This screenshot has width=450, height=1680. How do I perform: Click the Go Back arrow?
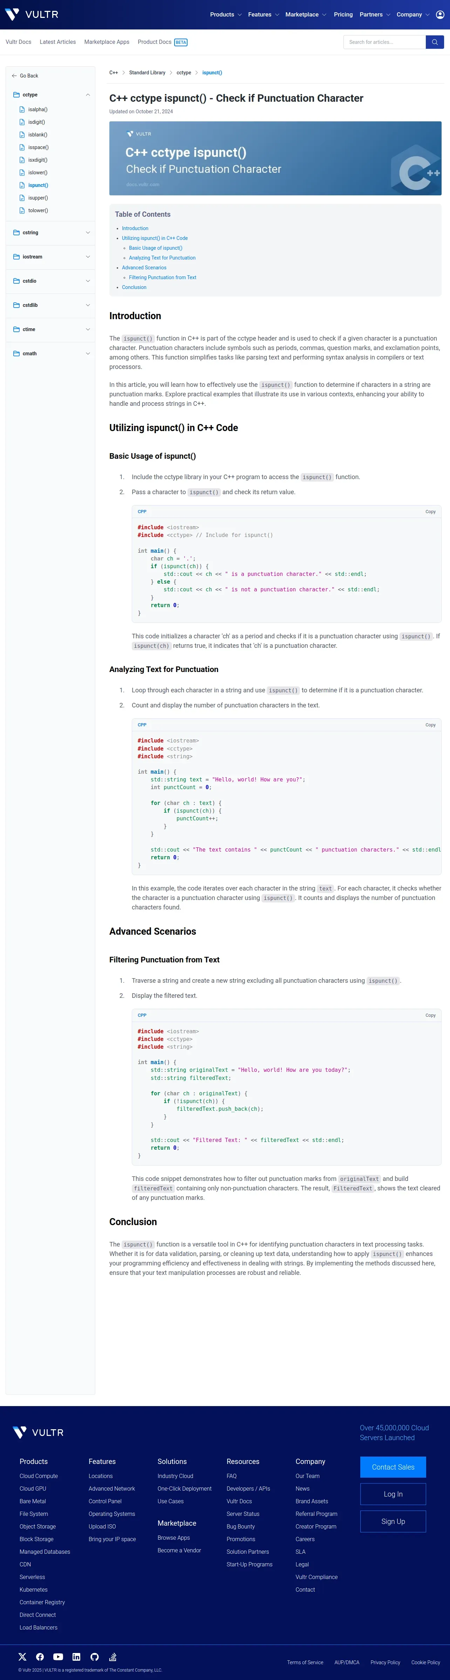pyautogui.click(x=14, y=76)
